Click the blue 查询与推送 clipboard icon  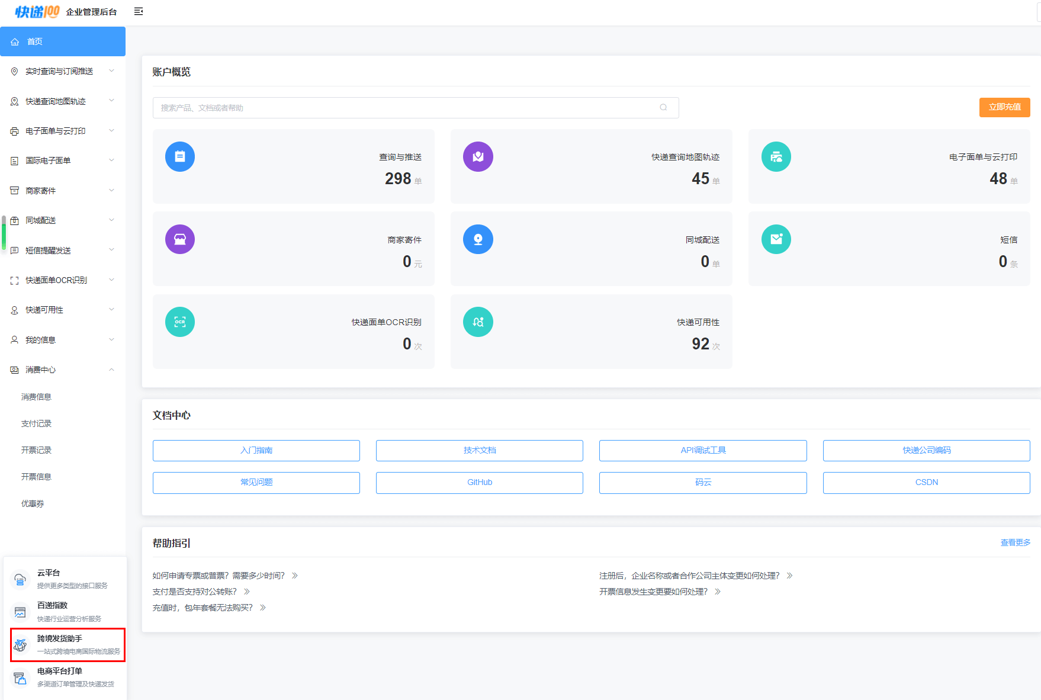[x=180, y=157]
